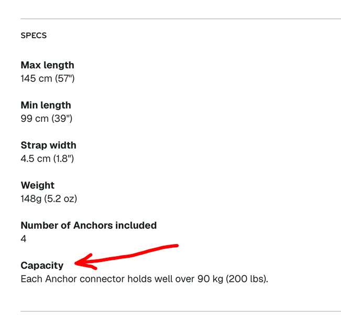Select the Capacity label
The image size is (341, 315).
tap(42, 266)
